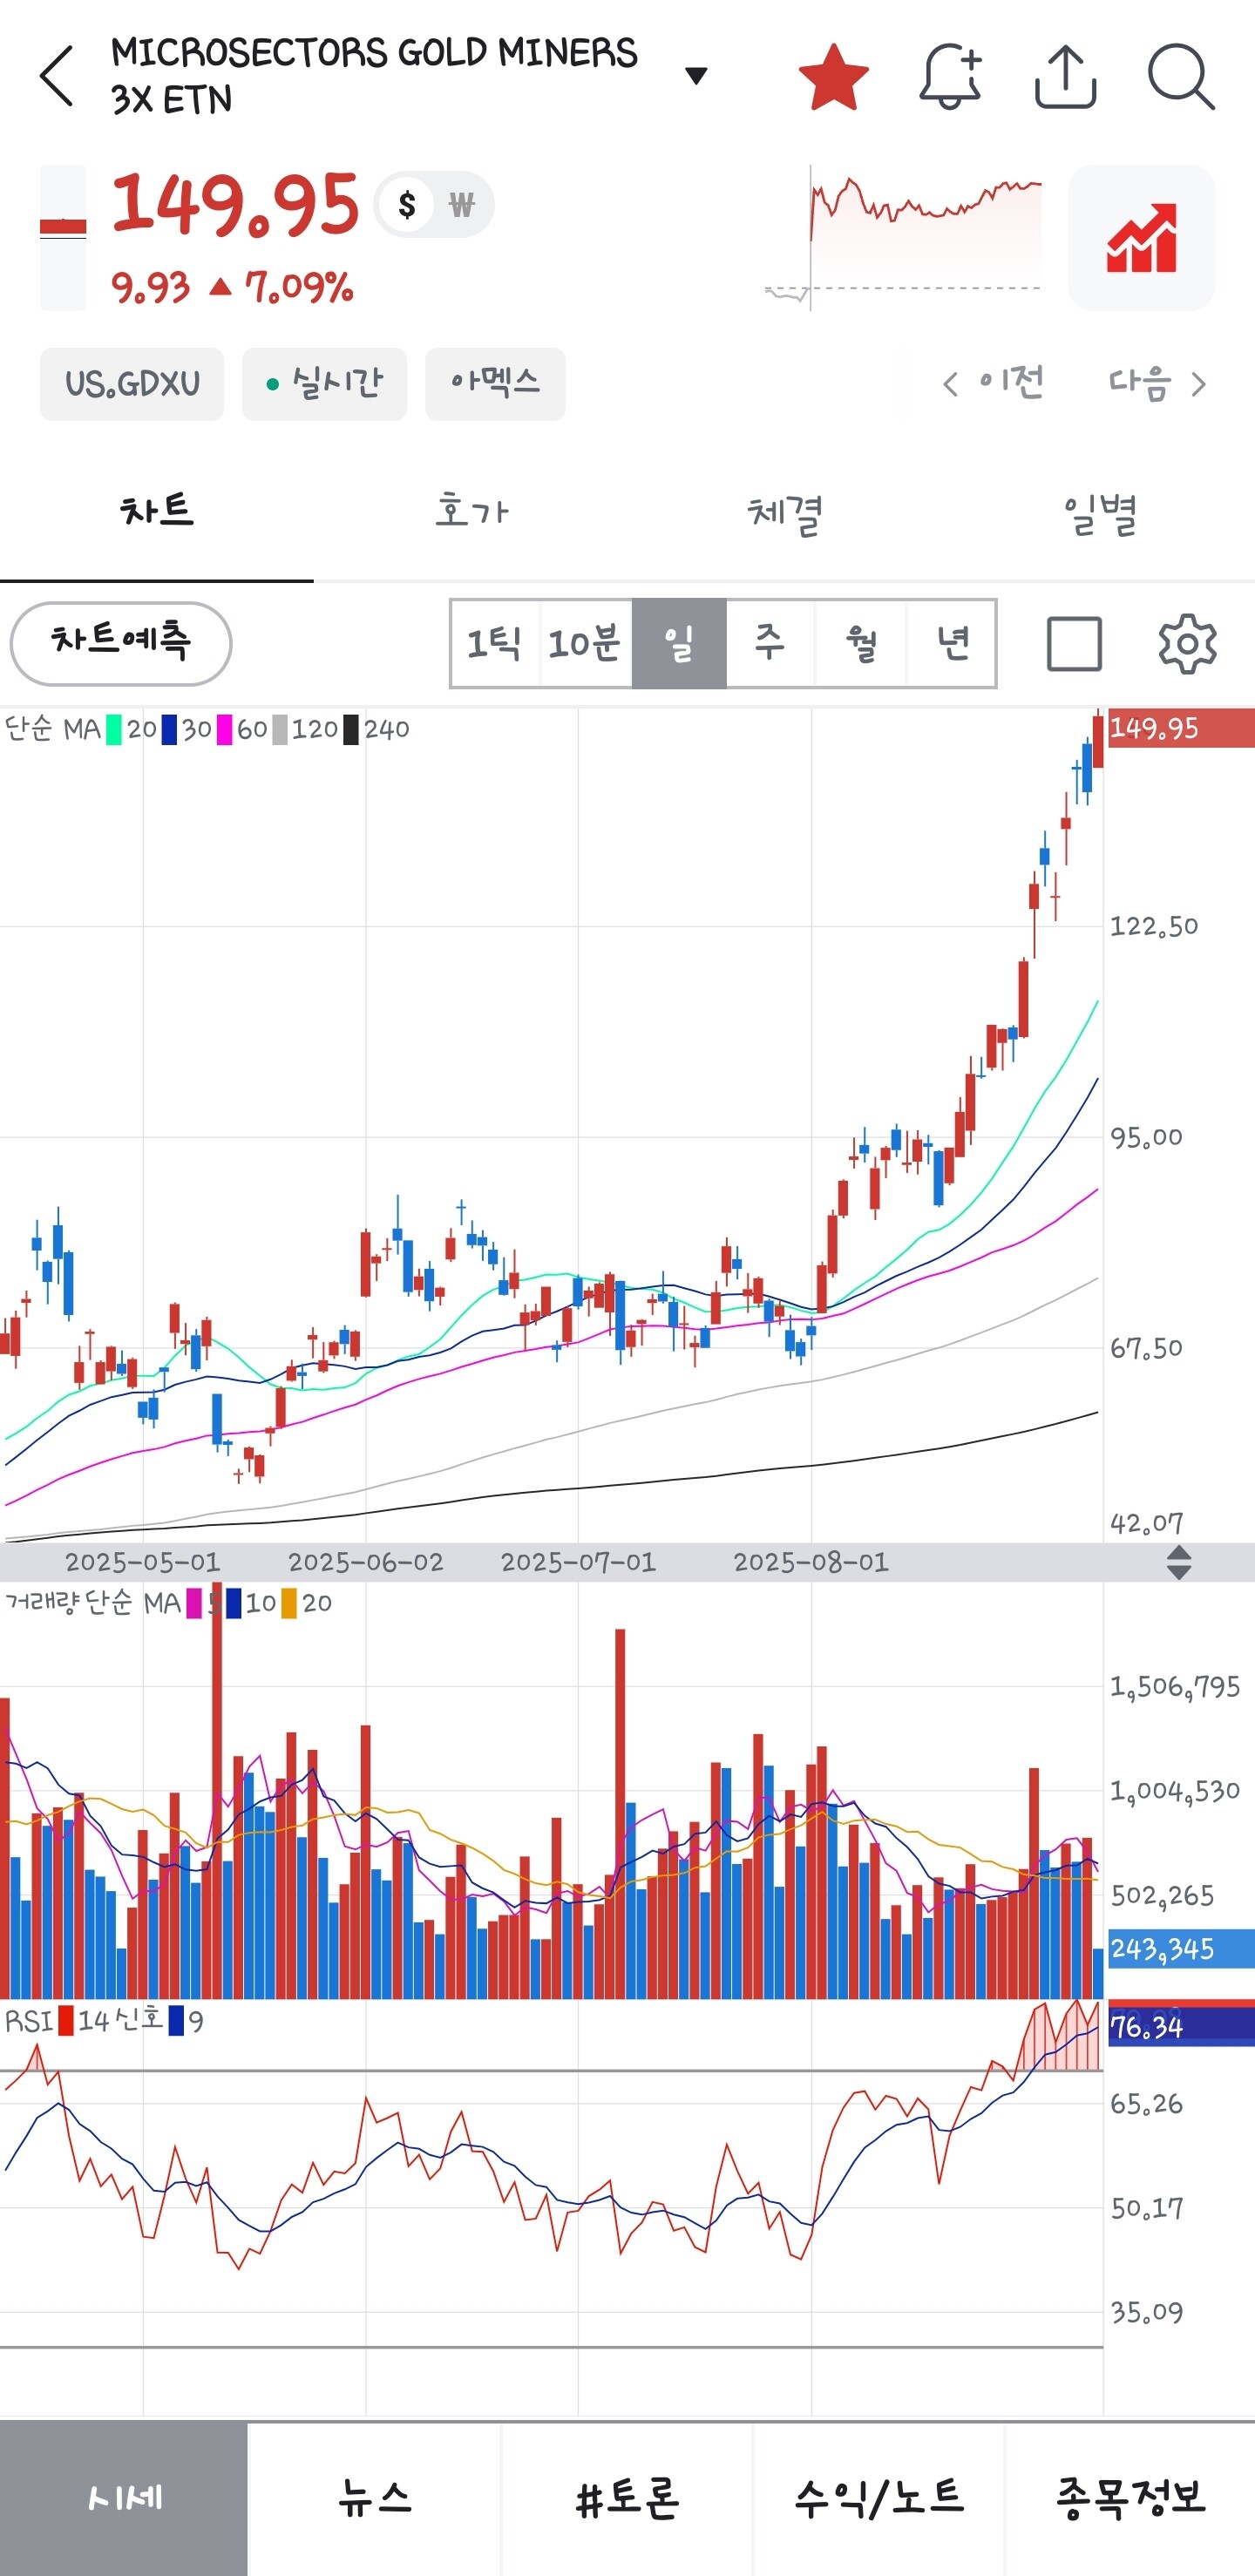Tap the stock name MICROSECTORS GOLD MINERS 3X ETN

click(374, 76)
